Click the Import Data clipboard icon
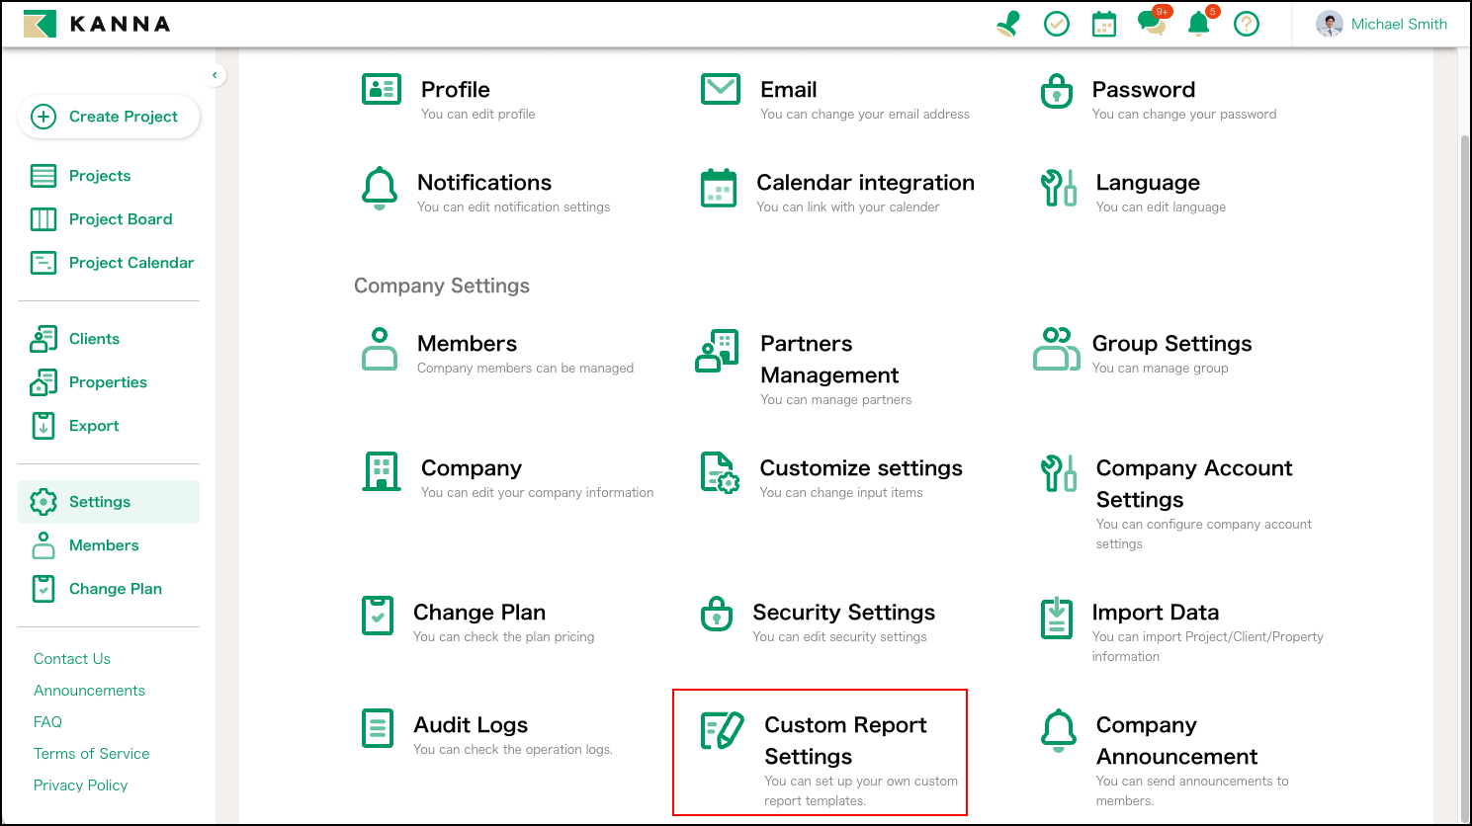The image size is (1472, 826). coord(1057,618)
